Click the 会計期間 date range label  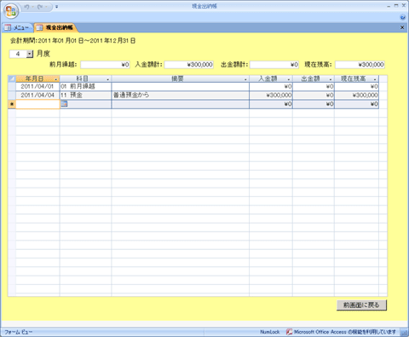coord(72,41)
